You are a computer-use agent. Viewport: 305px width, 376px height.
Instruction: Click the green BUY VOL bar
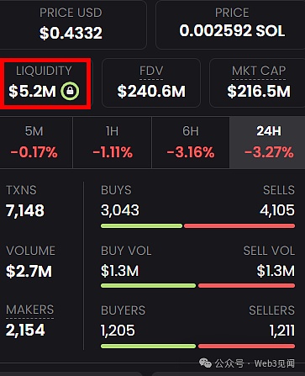(148, 286)
